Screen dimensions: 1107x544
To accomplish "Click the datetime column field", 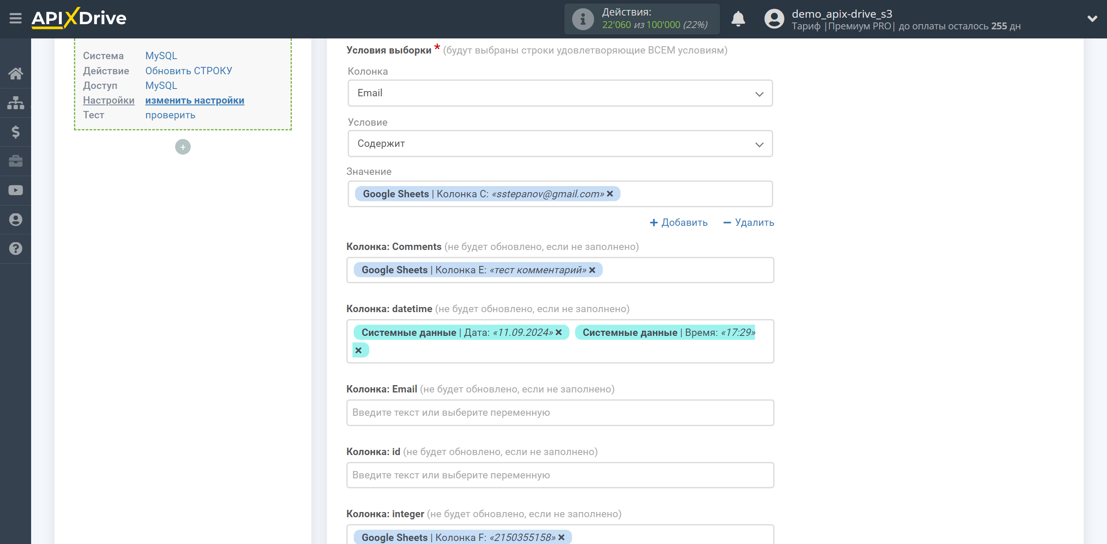I will point(560,341).
